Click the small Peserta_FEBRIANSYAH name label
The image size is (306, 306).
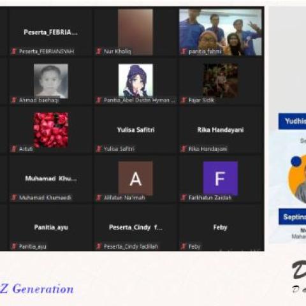pos(47,52)
